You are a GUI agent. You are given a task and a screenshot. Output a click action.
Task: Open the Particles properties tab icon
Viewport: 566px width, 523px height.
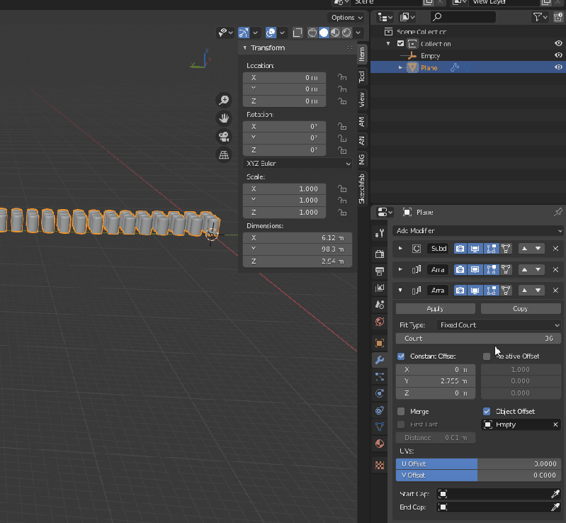click(380, 377)
